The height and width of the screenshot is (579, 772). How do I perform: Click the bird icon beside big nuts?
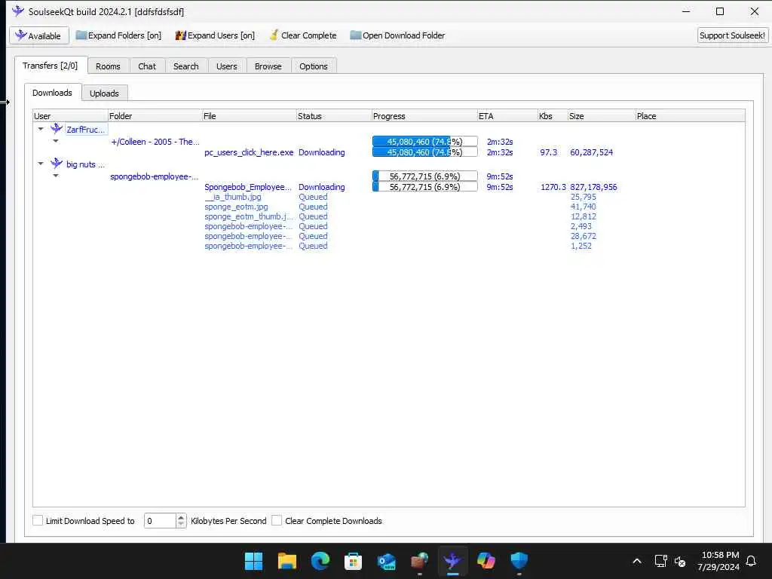(57, 163)
